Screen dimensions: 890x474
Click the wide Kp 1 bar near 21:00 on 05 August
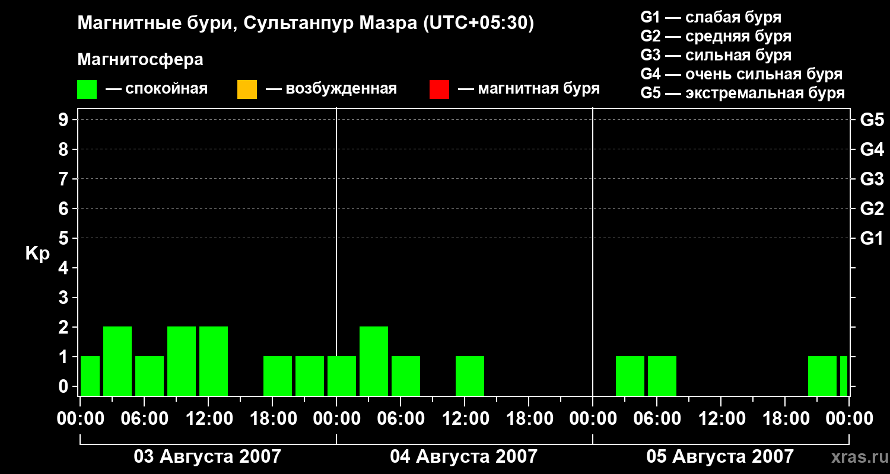coord(822,376)
